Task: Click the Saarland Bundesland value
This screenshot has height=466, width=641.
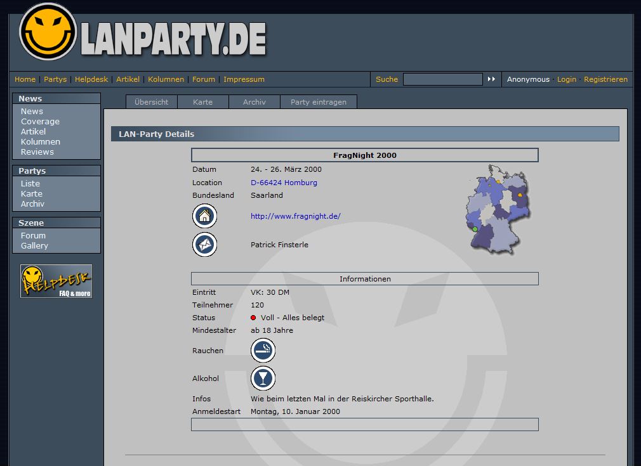Action: 267,195
